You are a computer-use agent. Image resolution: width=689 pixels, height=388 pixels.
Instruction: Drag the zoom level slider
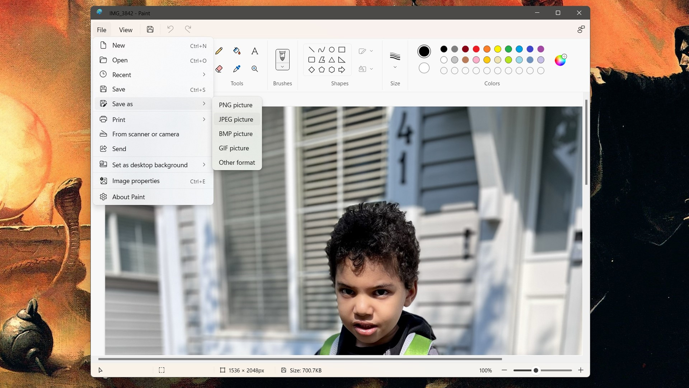pyautogui.click(x=535, y=370)
